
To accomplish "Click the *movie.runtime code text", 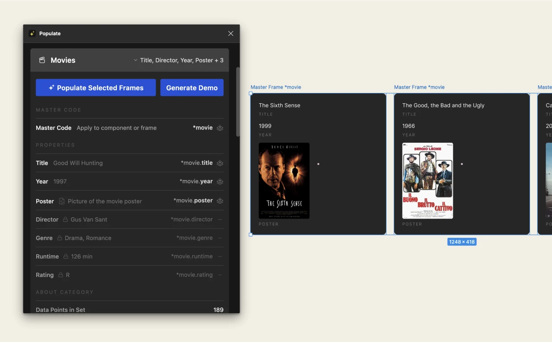I will 192,256.
